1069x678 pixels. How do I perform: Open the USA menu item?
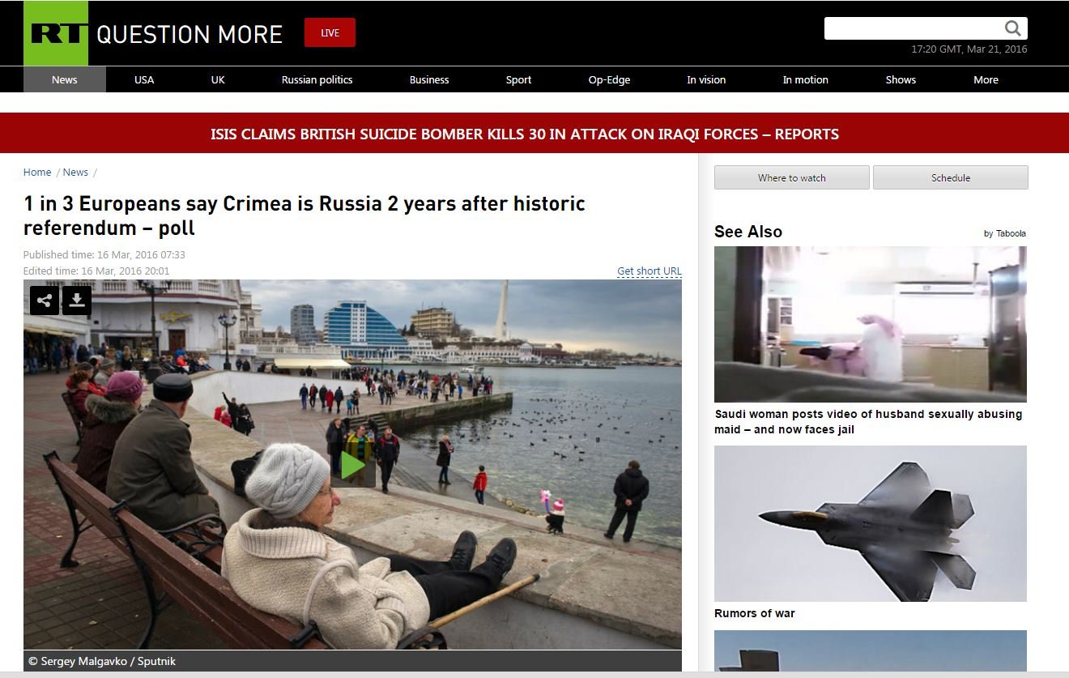pyautogui.click(x=144, y=79)
